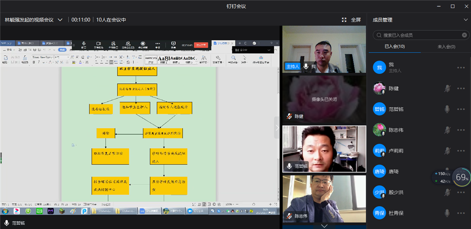
Task: Click the network speed 69% indicator
Action: (x=461, y=177)
